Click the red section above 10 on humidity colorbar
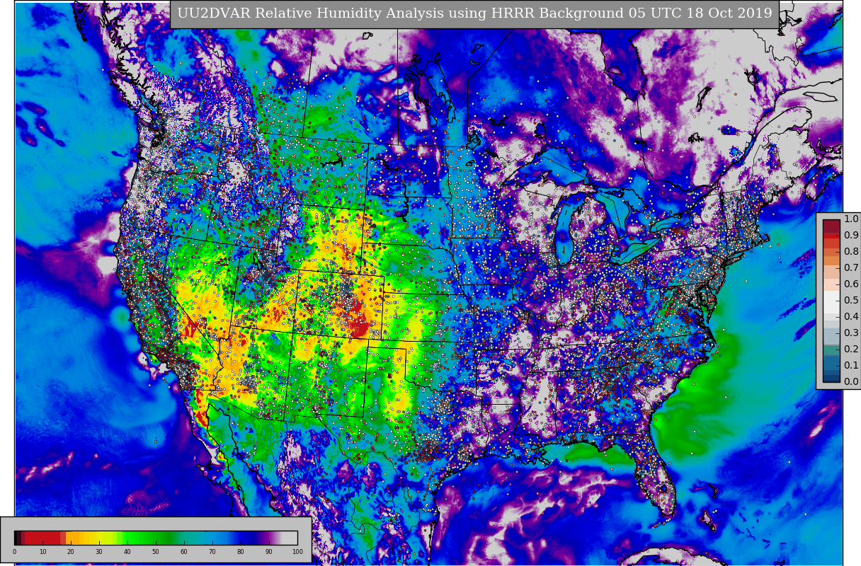Screen dimensions: 861x566 point(42,538)
